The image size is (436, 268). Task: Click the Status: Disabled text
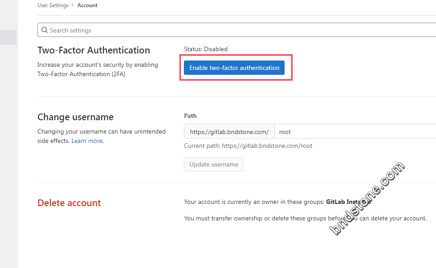pyautogui.click(x=206, y=49)
